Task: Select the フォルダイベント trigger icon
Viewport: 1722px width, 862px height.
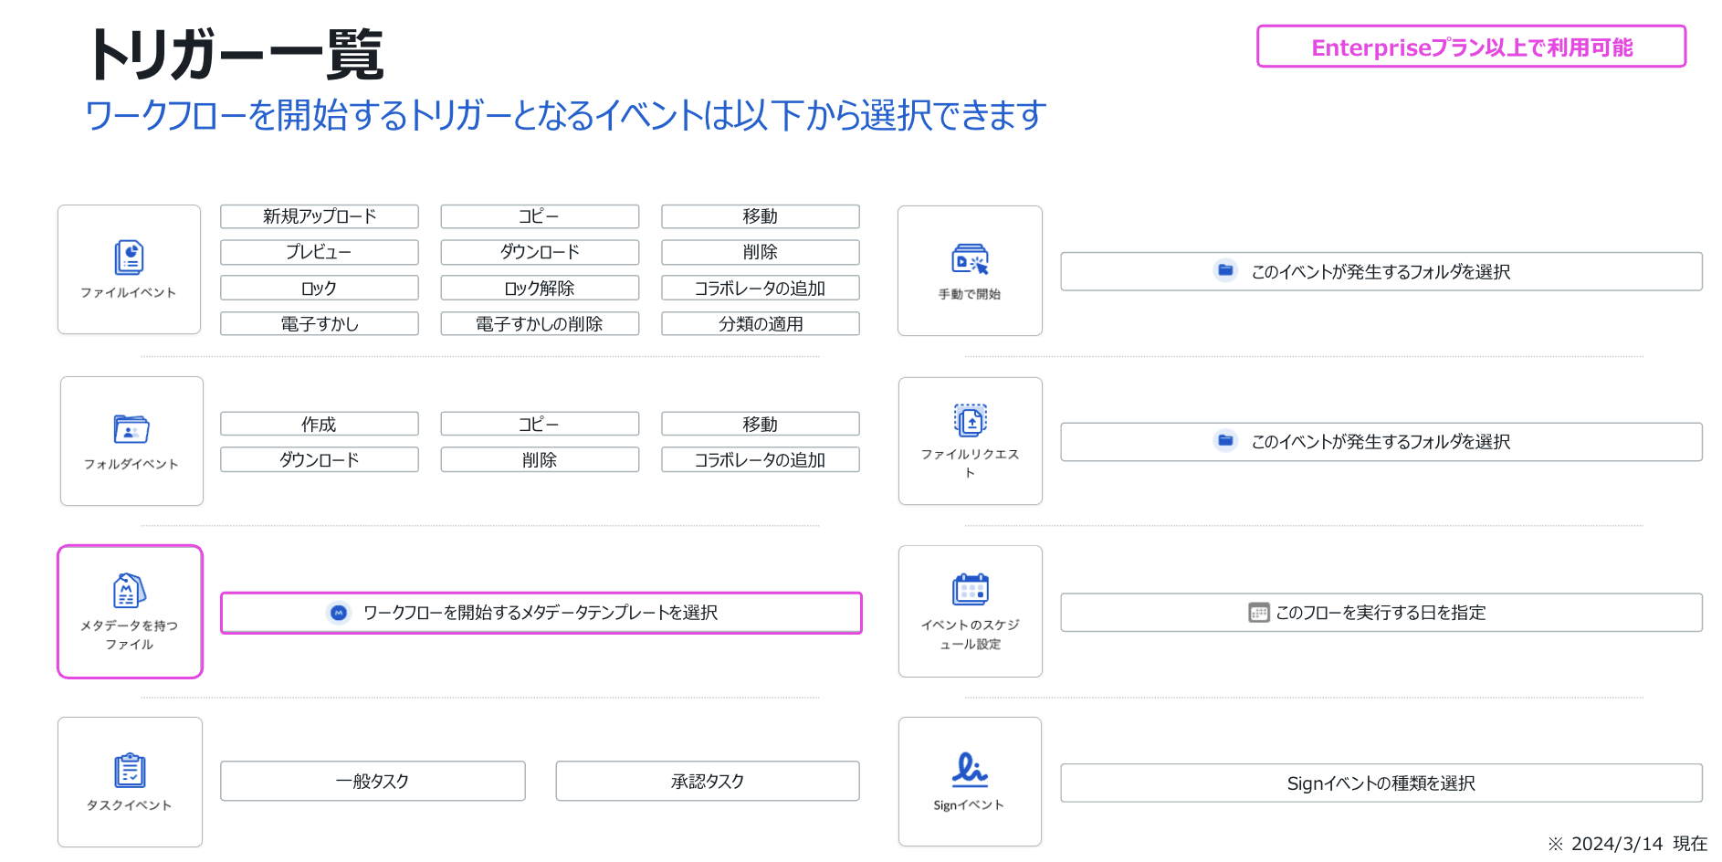Action: [x=131, y=429]
